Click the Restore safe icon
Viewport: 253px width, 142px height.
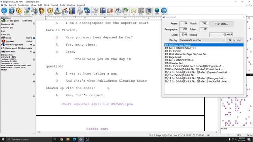tap(149, 11)
